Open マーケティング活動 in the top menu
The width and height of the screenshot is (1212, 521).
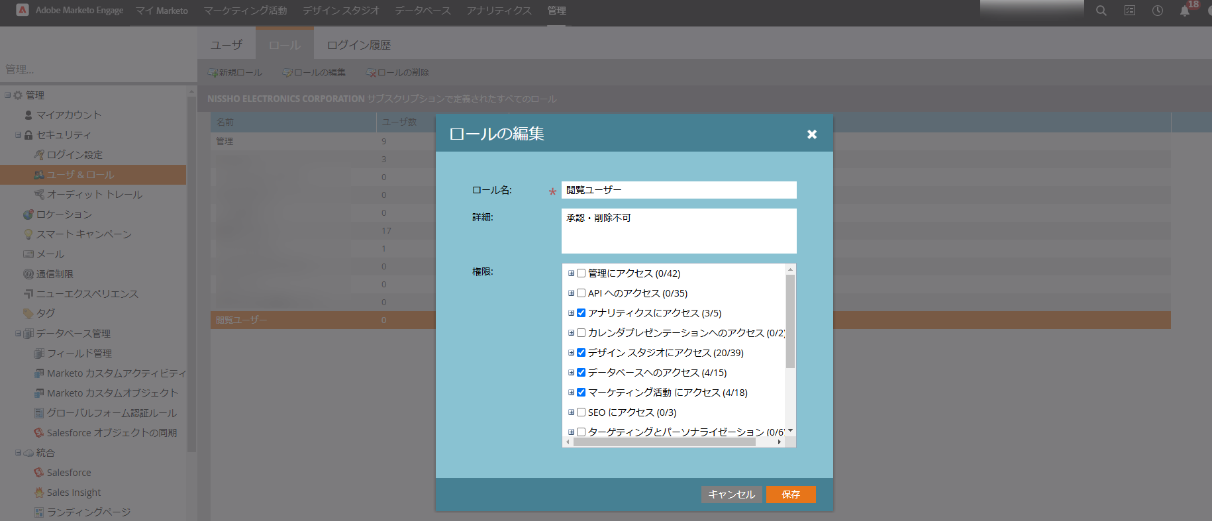pos(245,11)
